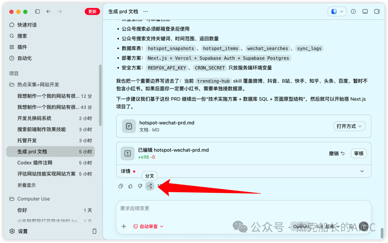This screenshot has width=388, height=243.
Task: Open the 托管开发 conversation
Action: click(x=51, y=141)
